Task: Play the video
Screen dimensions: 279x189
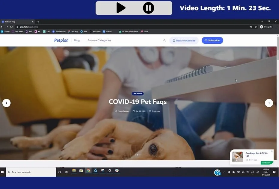Action: click(x=121, y=8)
